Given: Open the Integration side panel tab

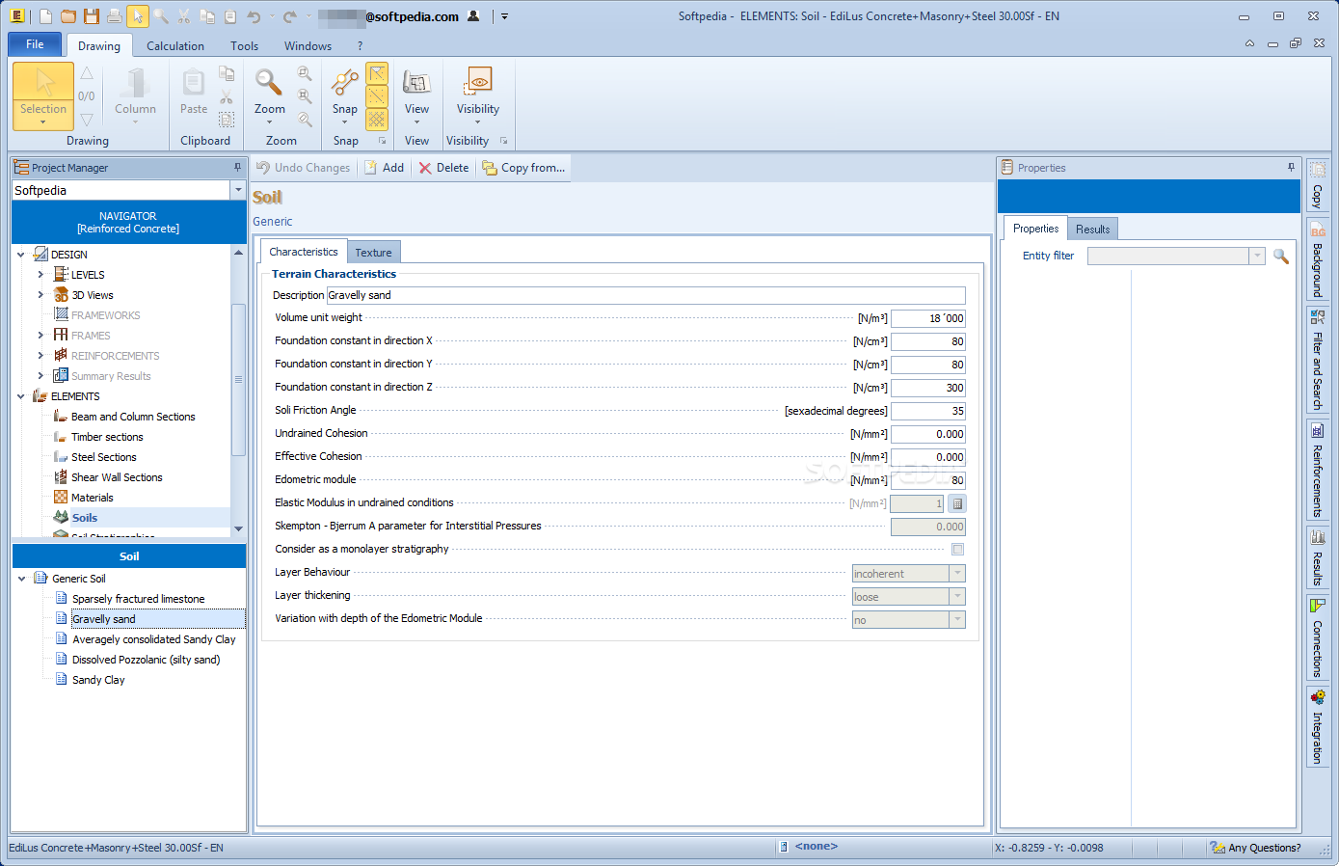Looking at the screenshot, I should (1317, 726).
